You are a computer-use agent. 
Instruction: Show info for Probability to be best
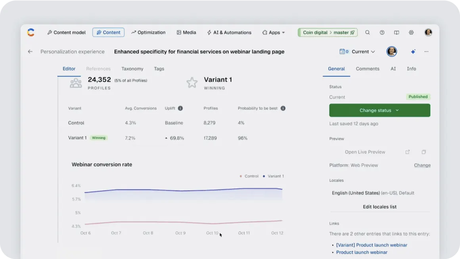click(x=283, y=108)
